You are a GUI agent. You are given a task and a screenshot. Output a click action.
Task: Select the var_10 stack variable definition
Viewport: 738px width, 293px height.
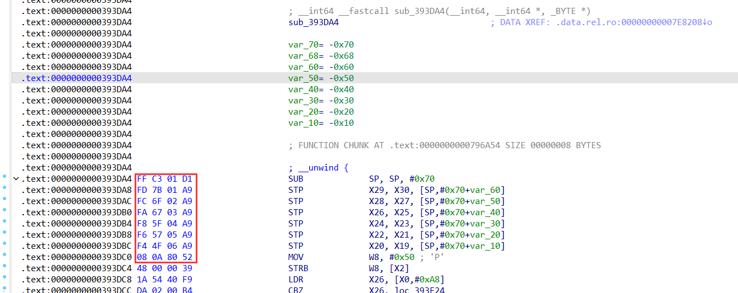click(321, 123)
